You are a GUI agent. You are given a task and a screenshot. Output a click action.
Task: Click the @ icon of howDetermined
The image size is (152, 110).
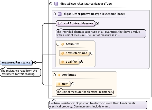click(63, 53)
